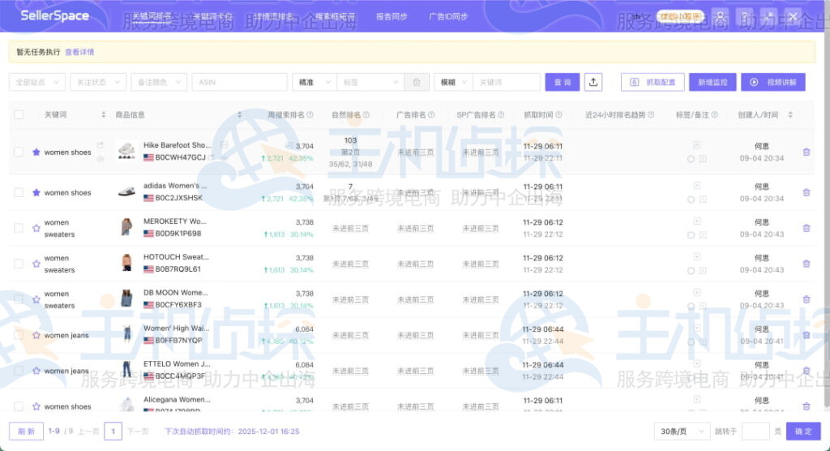
Task: Switch to the 详情页排名 tab
Action: pos(274,16)
